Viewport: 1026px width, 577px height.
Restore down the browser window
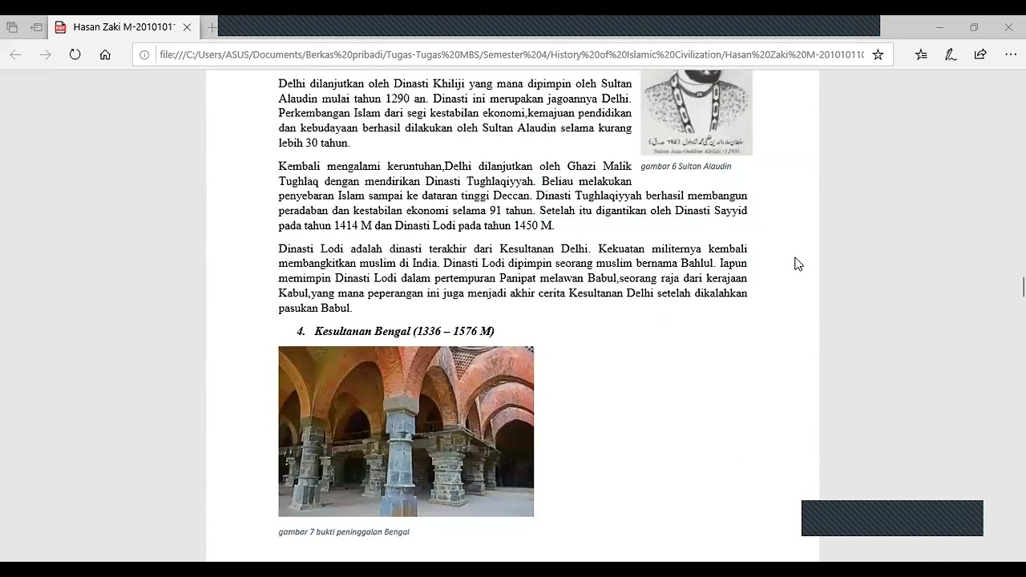(x=974, y=27)
